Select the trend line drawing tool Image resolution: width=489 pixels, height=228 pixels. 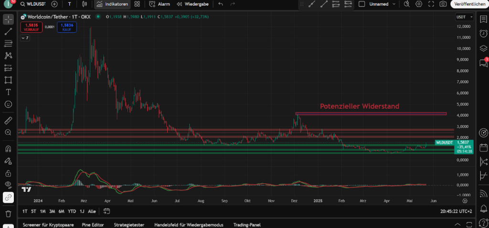click(8, 31)
